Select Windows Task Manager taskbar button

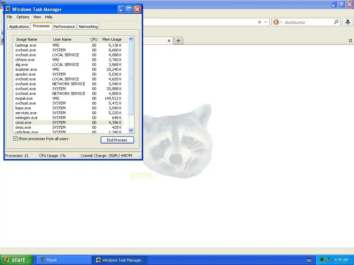click(x=120, y=260)
